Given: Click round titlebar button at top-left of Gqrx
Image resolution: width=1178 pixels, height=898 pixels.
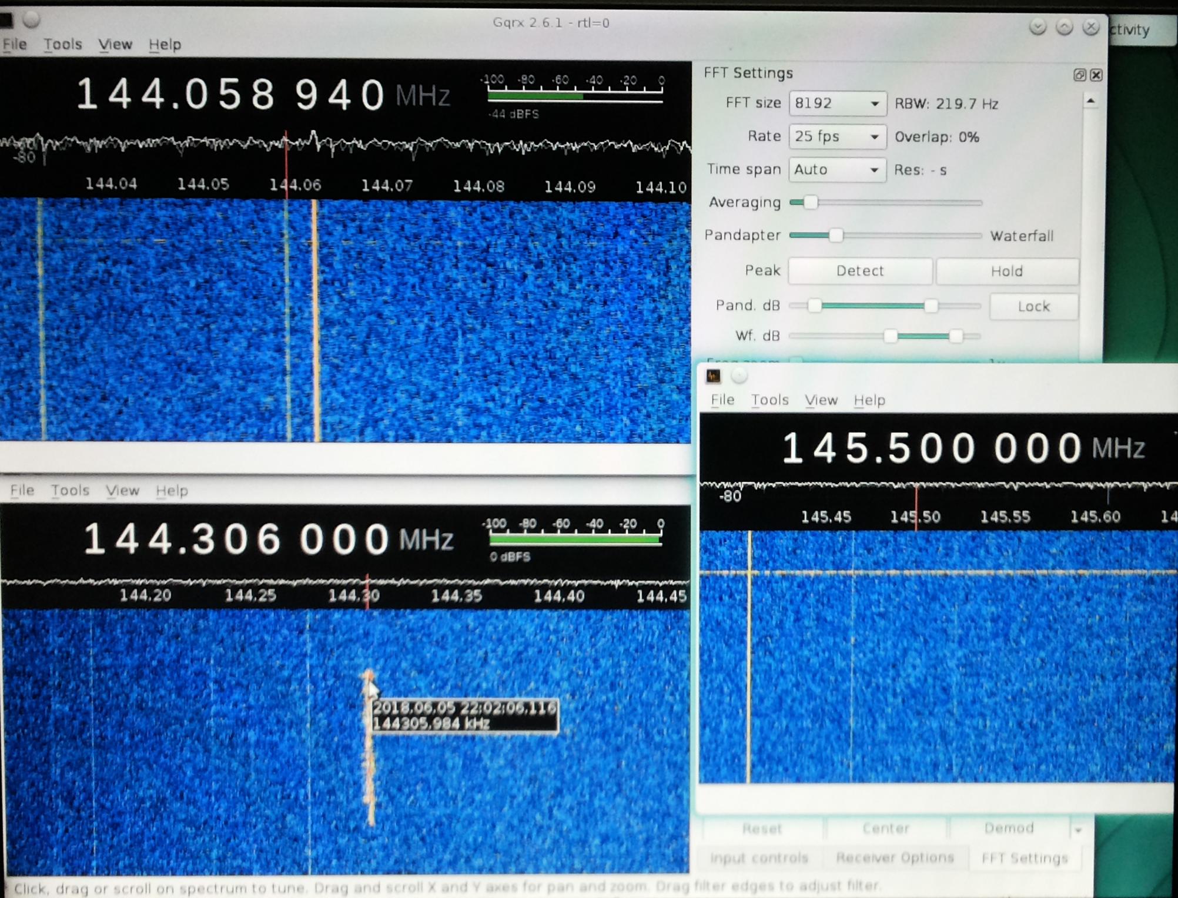Looking at the screenshot, I should pyautogui.click(x=32, y=20).
